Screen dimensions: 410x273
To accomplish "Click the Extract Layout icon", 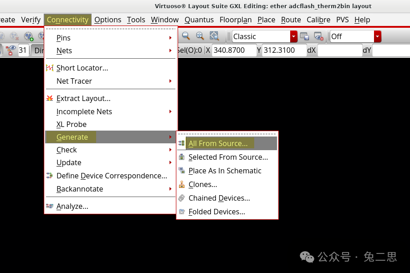I will [50, 98].
